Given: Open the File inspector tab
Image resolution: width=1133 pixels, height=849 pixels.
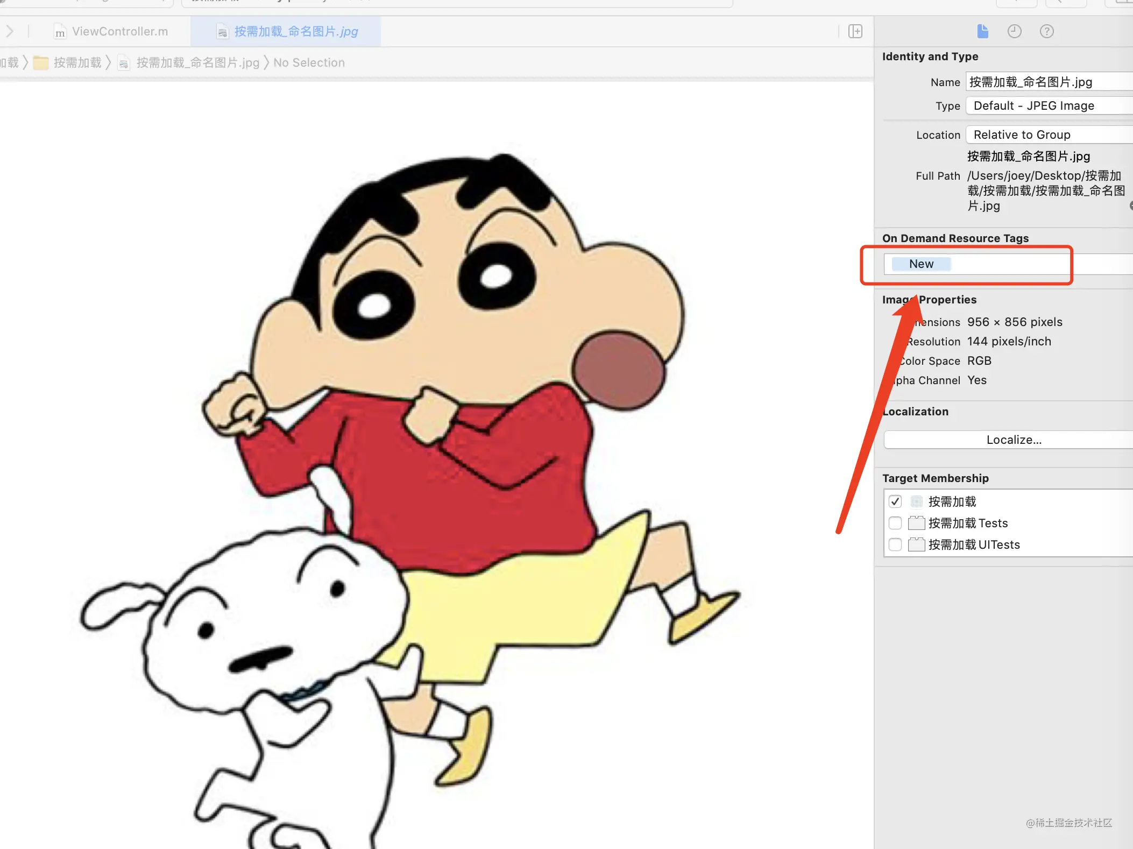Looking at the screenshot, I should [982, 31].
